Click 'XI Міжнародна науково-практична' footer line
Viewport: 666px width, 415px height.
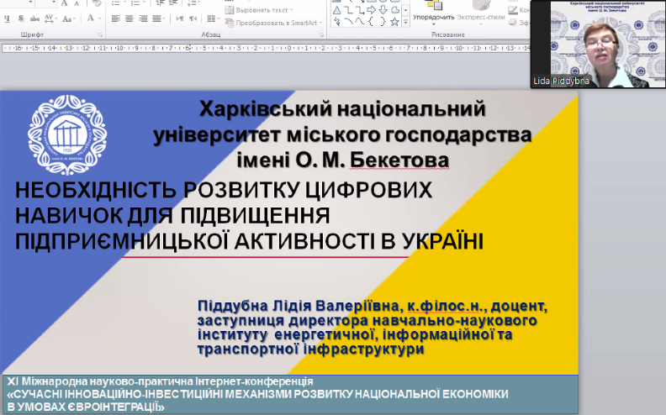pos(160,381)
